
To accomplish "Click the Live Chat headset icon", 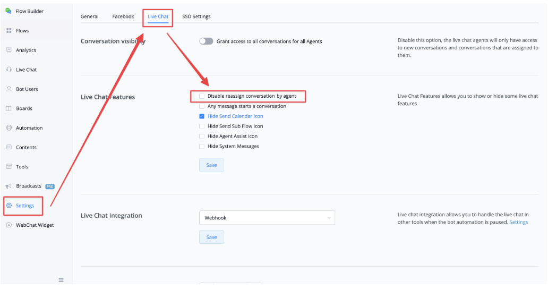I will (9, 70).
